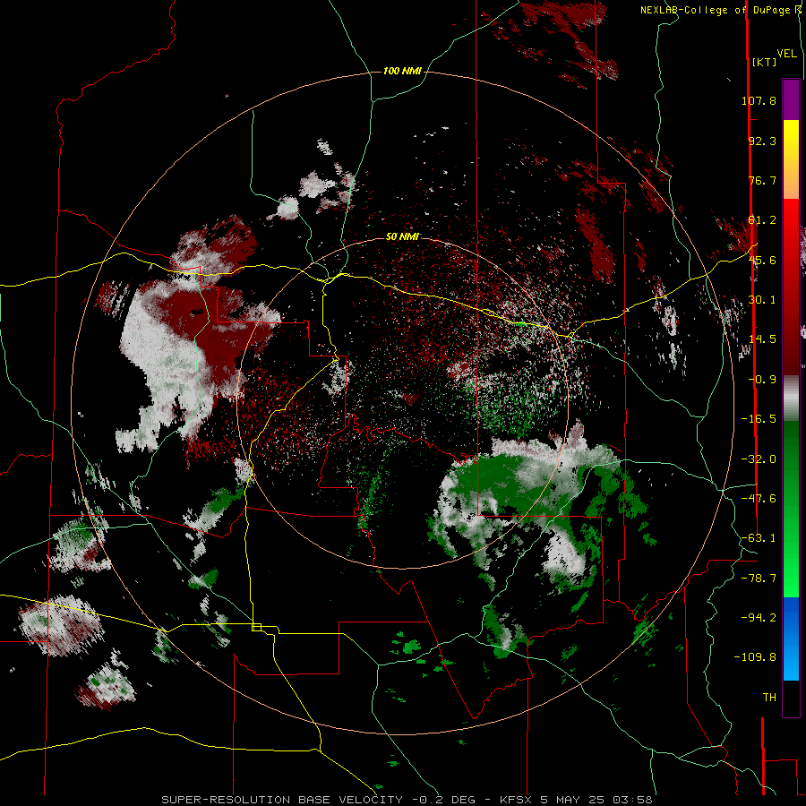Click the 14.5 legend value
The height and width of the screenshot is (806, 806).
coord(762,339)
